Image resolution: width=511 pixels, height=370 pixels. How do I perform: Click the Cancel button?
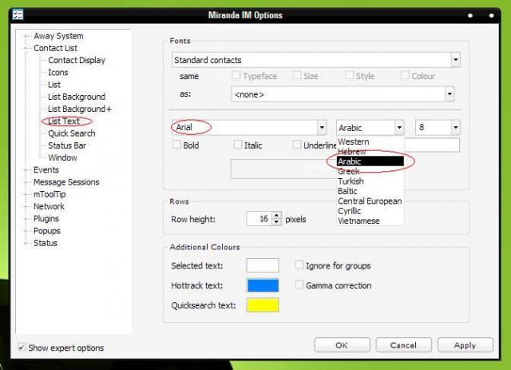point(403,345)
